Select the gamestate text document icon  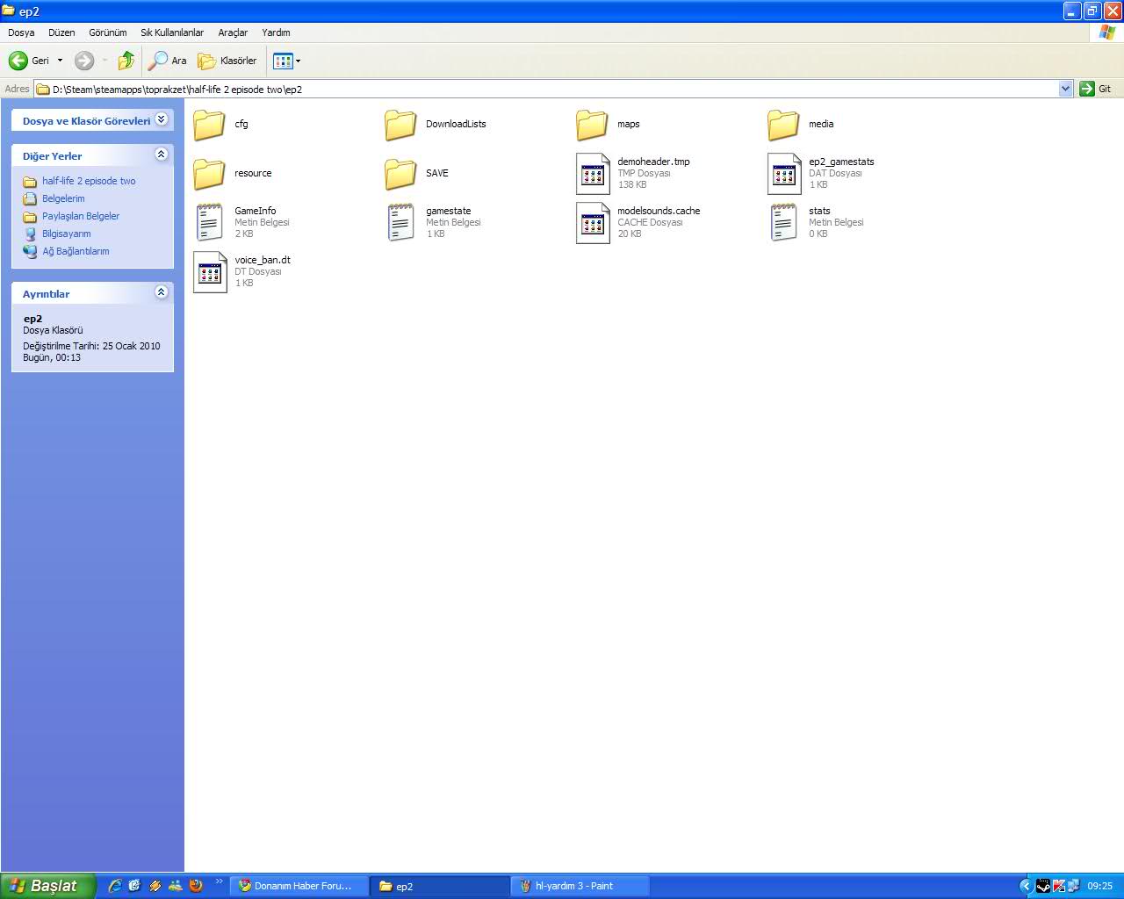(x=400, y=223)
